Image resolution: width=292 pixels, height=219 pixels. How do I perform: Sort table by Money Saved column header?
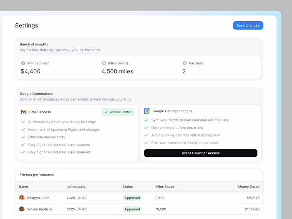tap(249, 186)
